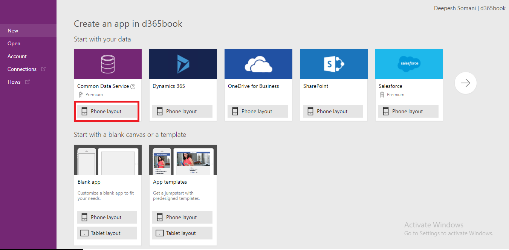509x250 pixels.
Task: Choose Tablet layout for Blank app
Action: [107, 233]
